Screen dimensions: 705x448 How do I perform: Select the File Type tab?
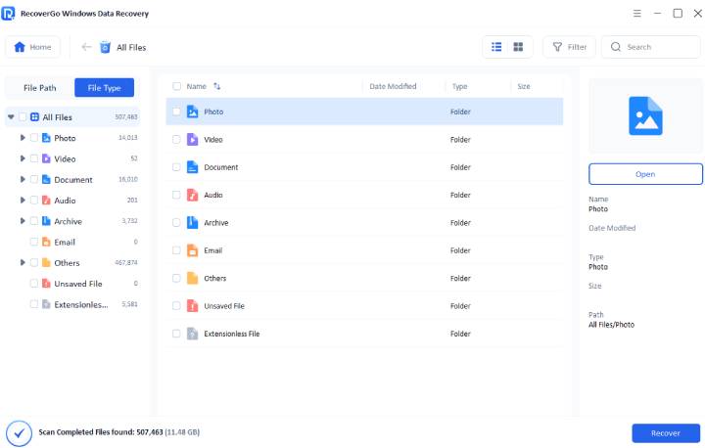click(105, 88)
